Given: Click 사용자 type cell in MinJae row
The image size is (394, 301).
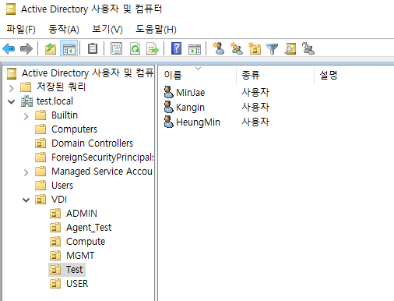Looking at the screenshot, I should 255,92.
